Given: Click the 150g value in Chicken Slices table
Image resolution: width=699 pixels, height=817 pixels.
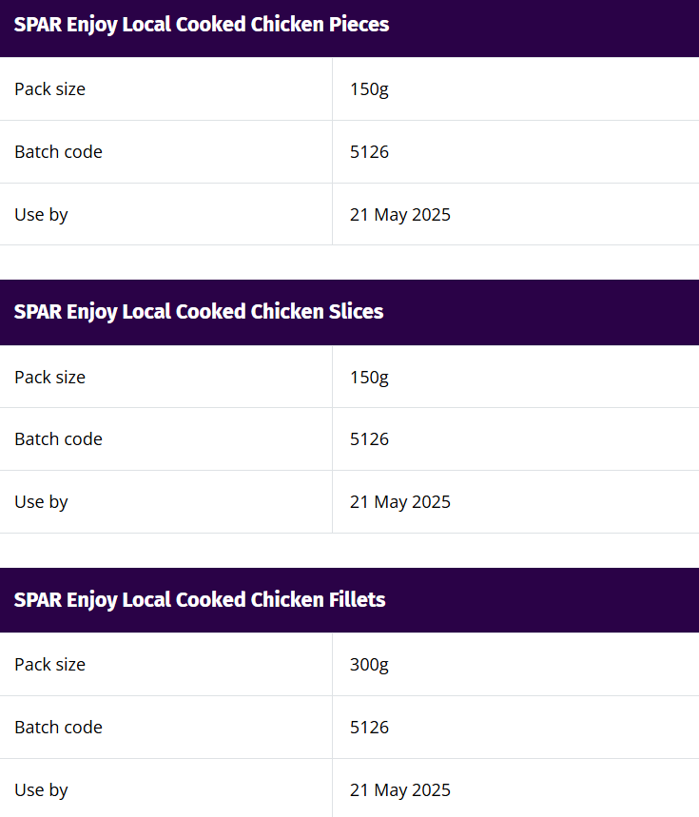Looking at the screenshot, I should [x=369, y=378].
